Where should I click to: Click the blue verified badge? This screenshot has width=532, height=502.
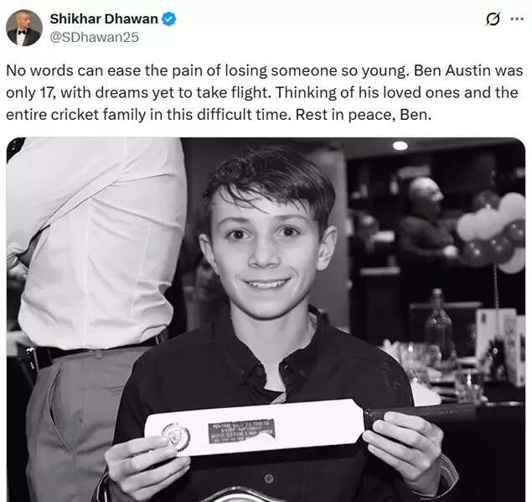(x=168, y=18)
